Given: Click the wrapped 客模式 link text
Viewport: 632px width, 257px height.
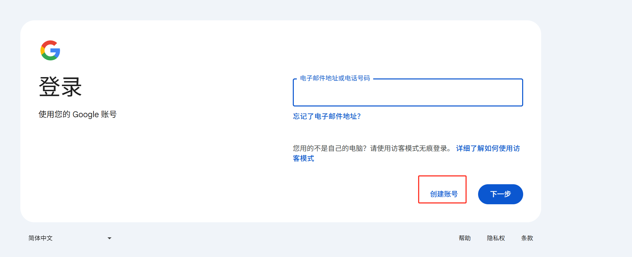Looking at the screenshot, I should coord(303,158).
